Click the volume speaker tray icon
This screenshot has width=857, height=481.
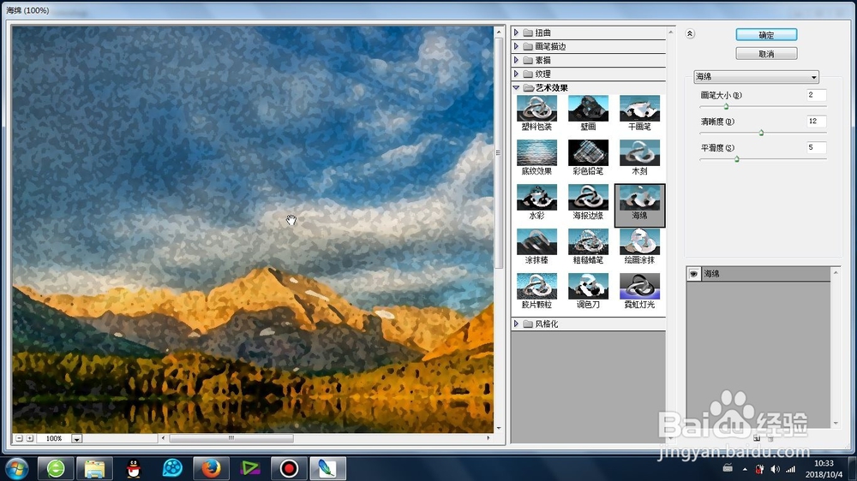(775, 469)
